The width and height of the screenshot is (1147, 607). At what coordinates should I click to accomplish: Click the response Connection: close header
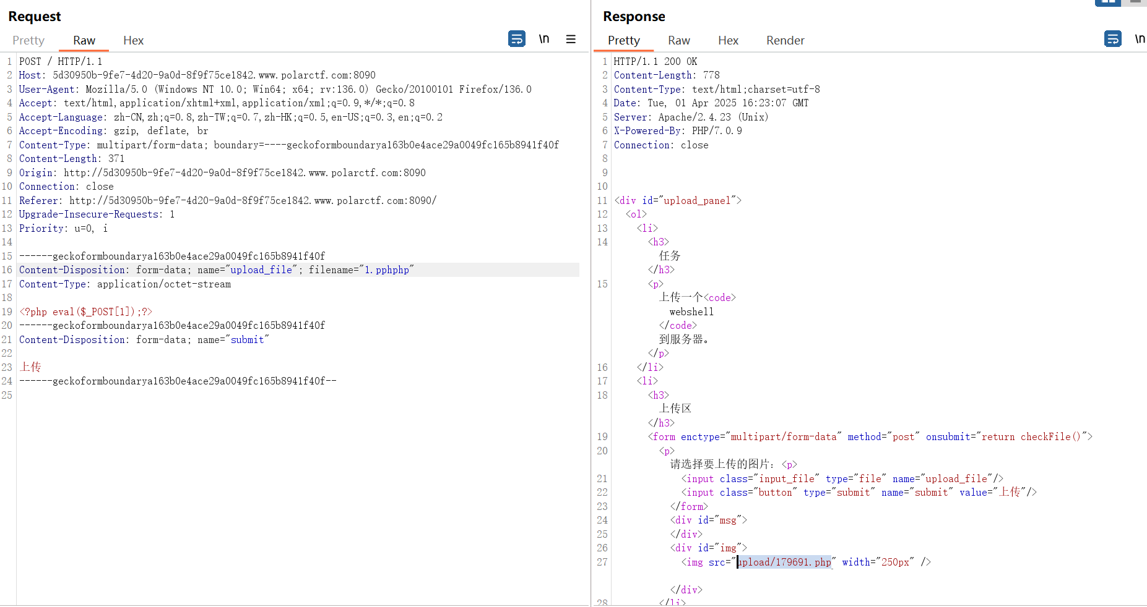[661, 145]
